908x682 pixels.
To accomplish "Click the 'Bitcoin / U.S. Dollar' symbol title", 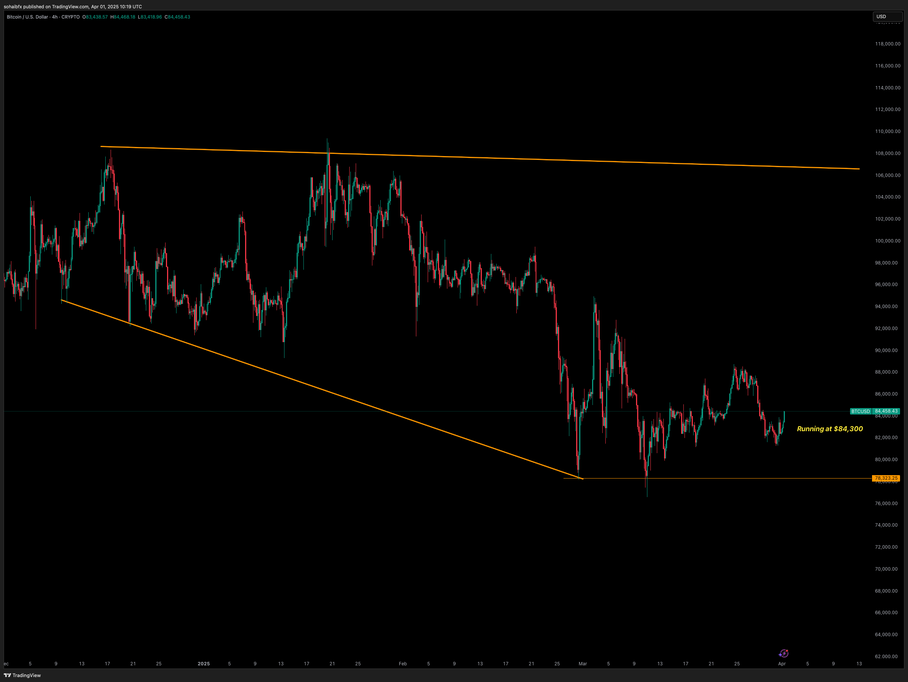I will (x=28, y=17).
